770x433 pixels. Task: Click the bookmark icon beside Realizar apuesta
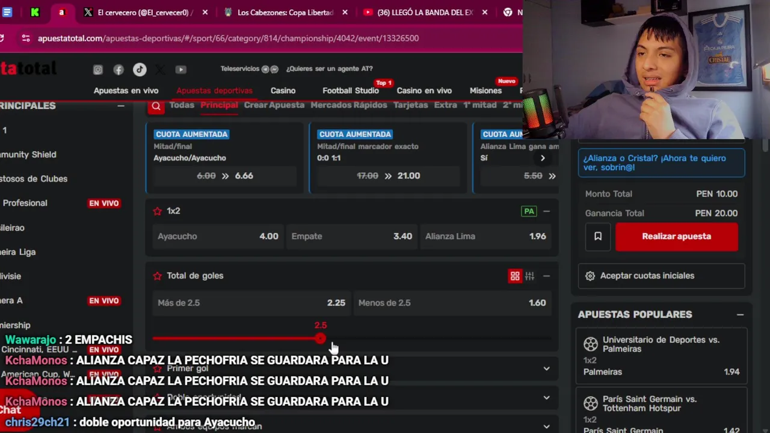click(x=598, y=236)
